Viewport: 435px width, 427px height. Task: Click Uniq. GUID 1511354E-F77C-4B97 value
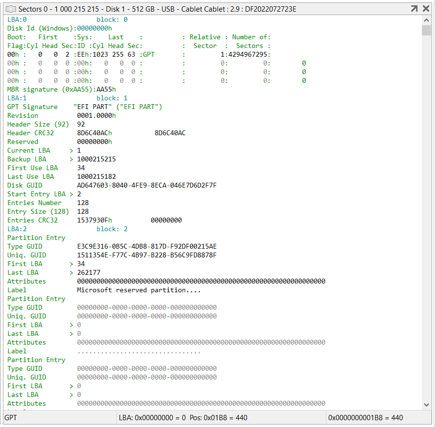coord(147,255)
